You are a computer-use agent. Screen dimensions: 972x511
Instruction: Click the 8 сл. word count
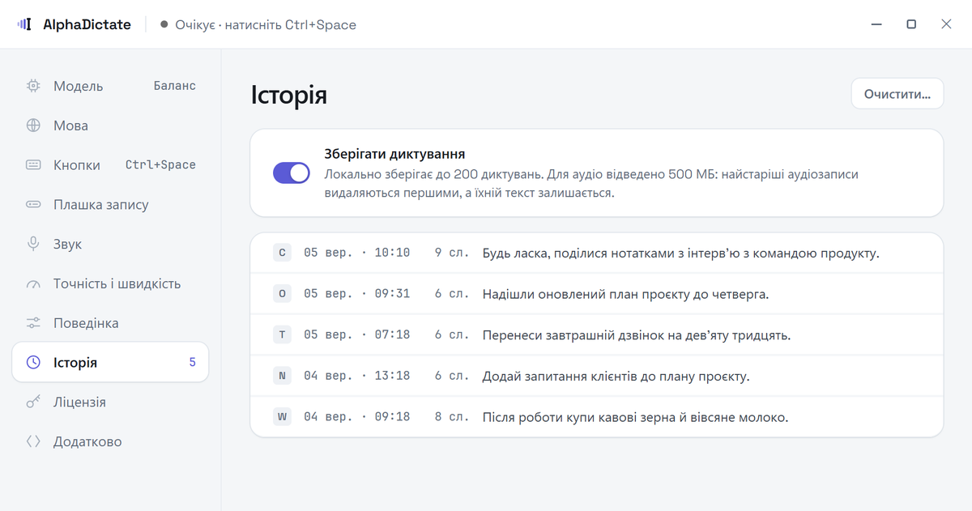[452, 417]
